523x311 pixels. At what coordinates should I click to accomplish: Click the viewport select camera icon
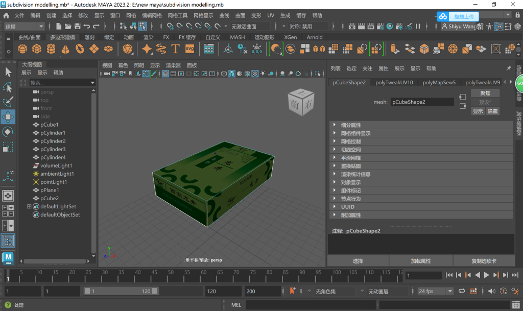pos(107,74)
